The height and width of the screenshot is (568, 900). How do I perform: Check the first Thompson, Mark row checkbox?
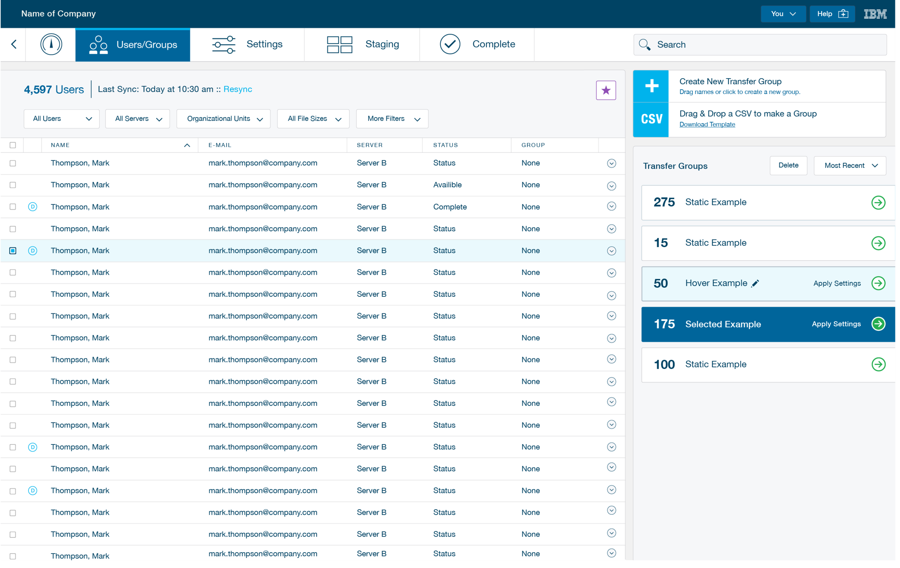point(13,164)
